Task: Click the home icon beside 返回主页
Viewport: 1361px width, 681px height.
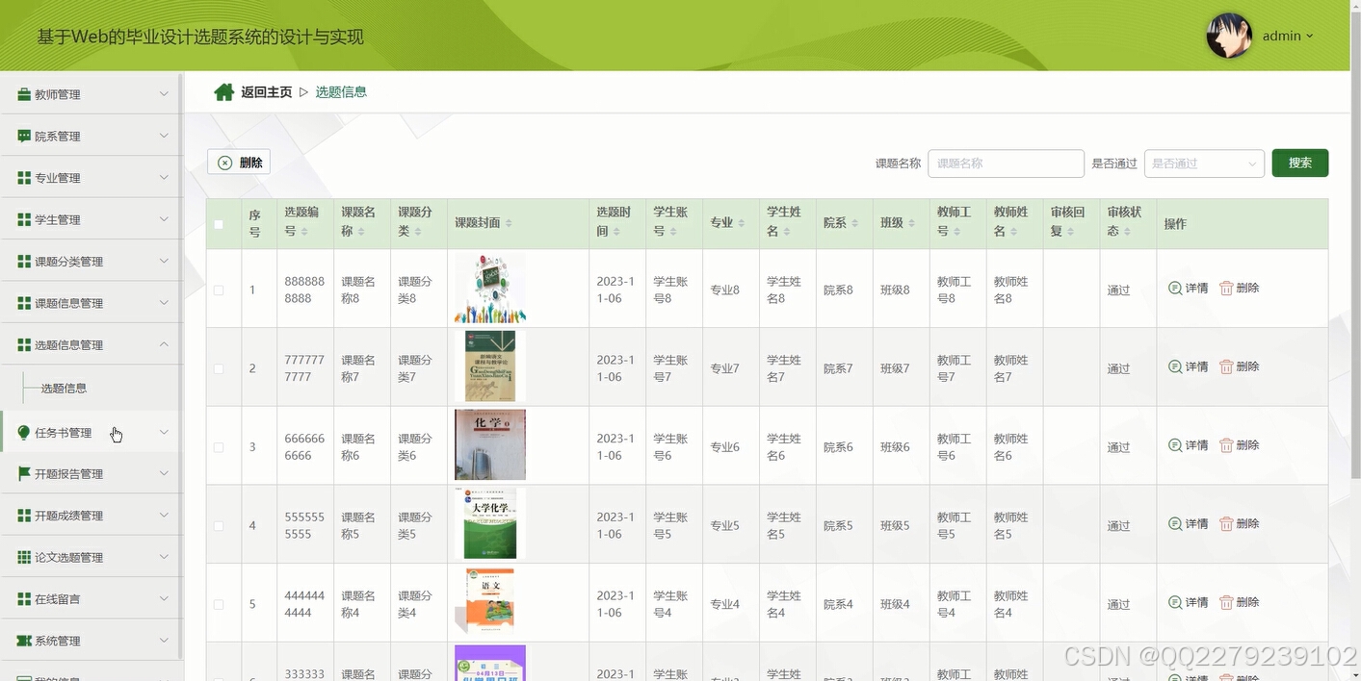Action: tap(224, 89)
